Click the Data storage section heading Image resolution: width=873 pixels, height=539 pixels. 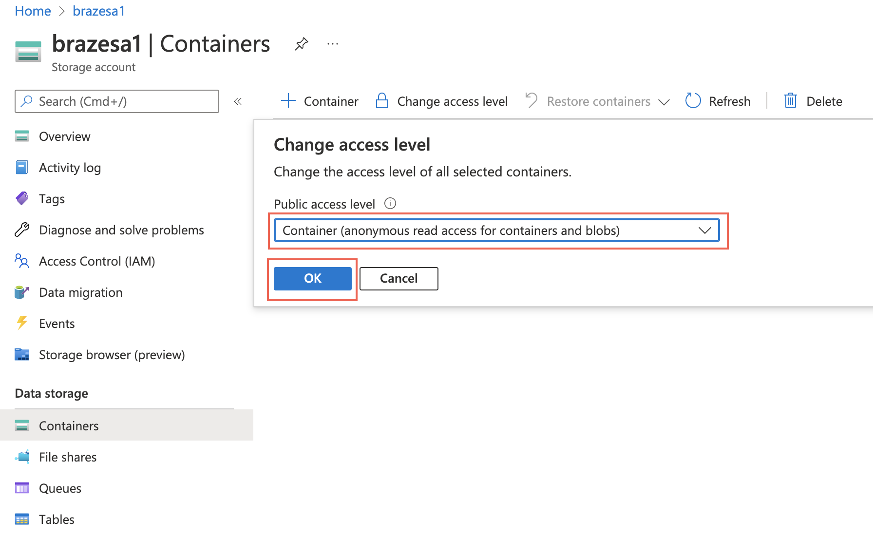click(52, 393)
